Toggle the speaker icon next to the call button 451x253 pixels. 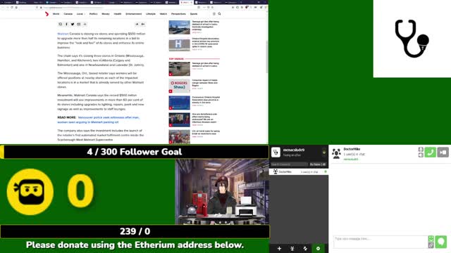(x=421, y=155)
